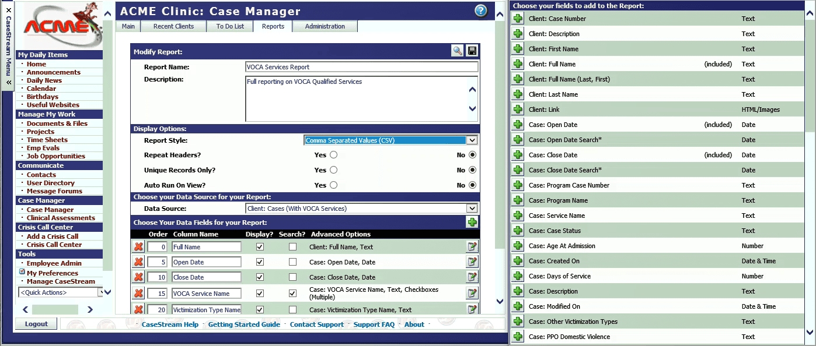
Task: Click the magnifier preview report icon
Action: pyautogui.click(x=458, y=51)
